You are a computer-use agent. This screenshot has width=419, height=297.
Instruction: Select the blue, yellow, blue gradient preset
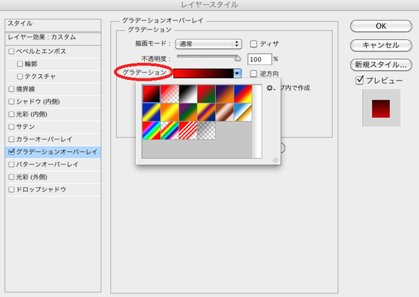pyautogui.click(x=151, y=112)
